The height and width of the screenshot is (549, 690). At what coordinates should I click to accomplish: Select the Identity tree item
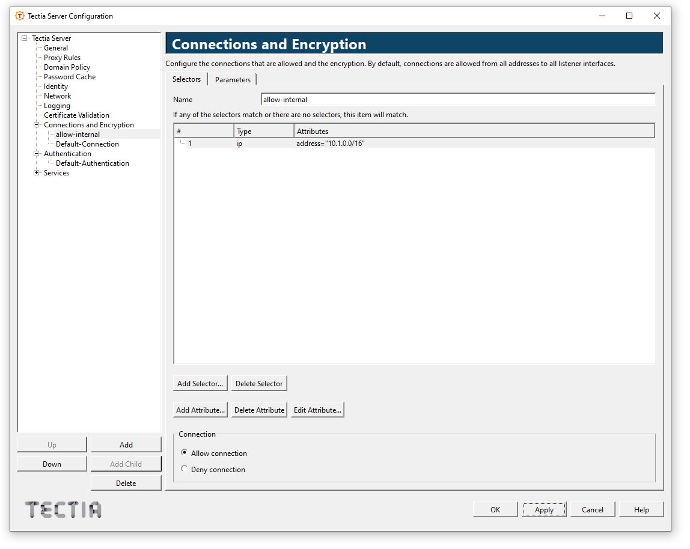(56, 86)
